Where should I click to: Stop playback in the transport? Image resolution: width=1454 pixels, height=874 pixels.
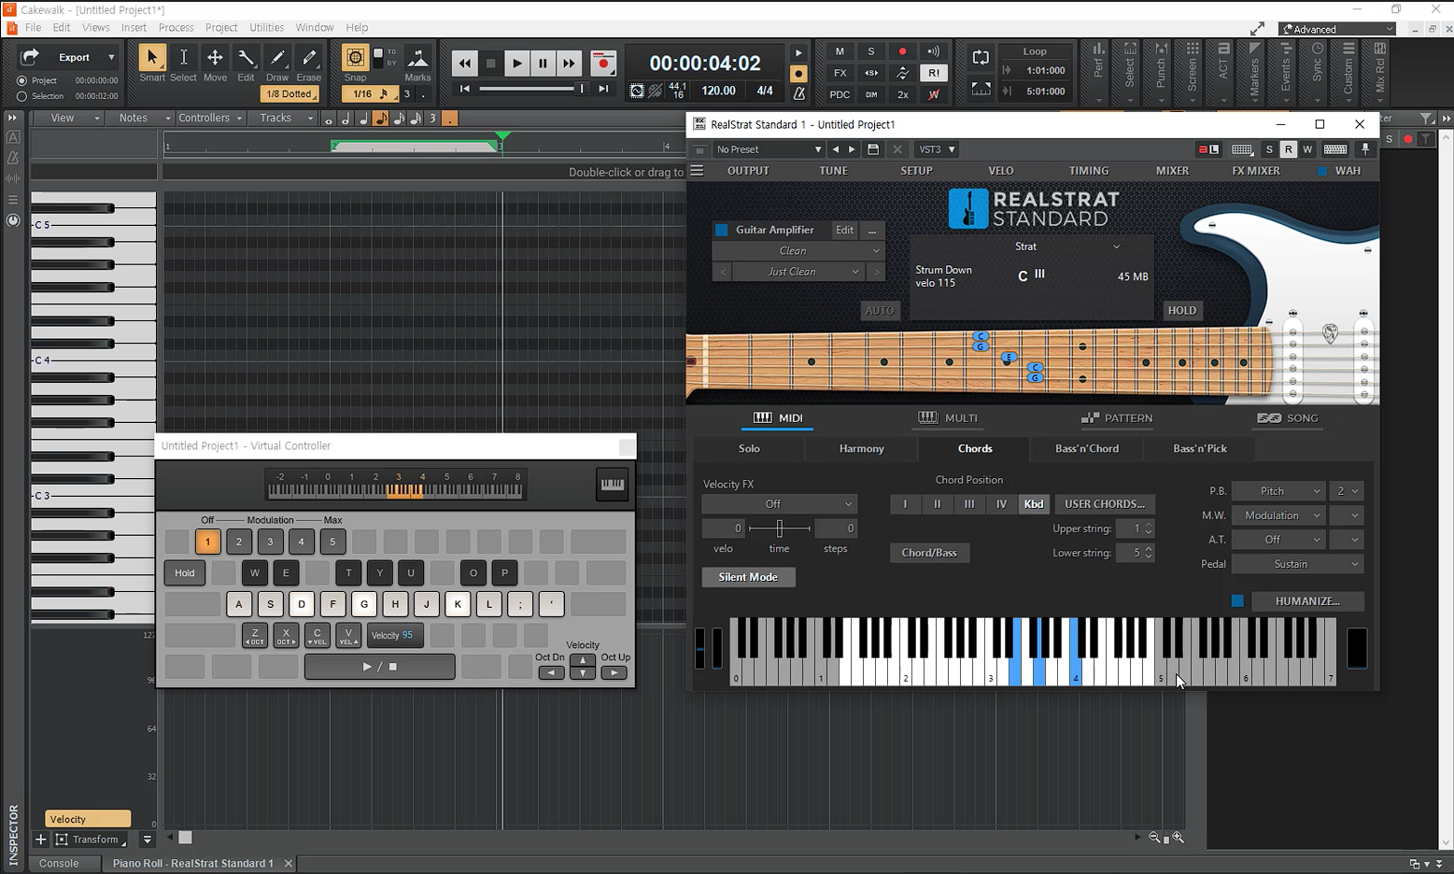[x=490, y=63]
